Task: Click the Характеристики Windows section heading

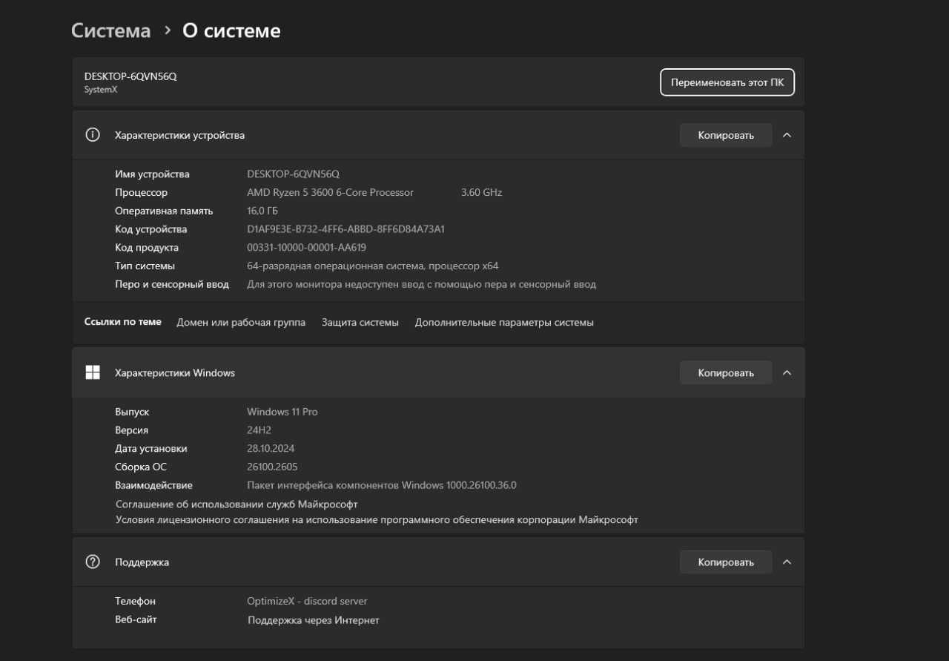Action: [175, 372]
